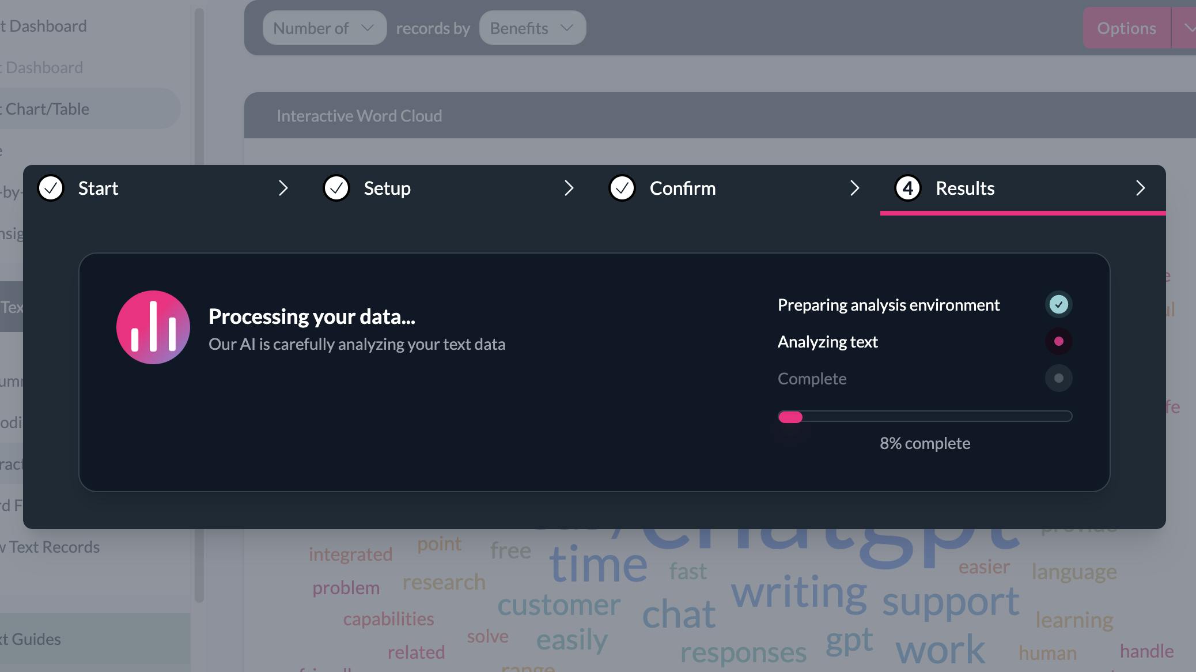Click the pink bar chart processing icon
This screenshot has width=1196, height=672.
point(153,327)
